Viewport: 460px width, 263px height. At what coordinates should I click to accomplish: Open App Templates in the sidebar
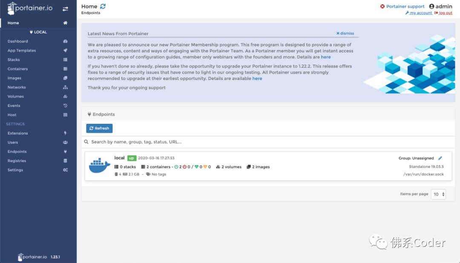[x=22, y=51]
